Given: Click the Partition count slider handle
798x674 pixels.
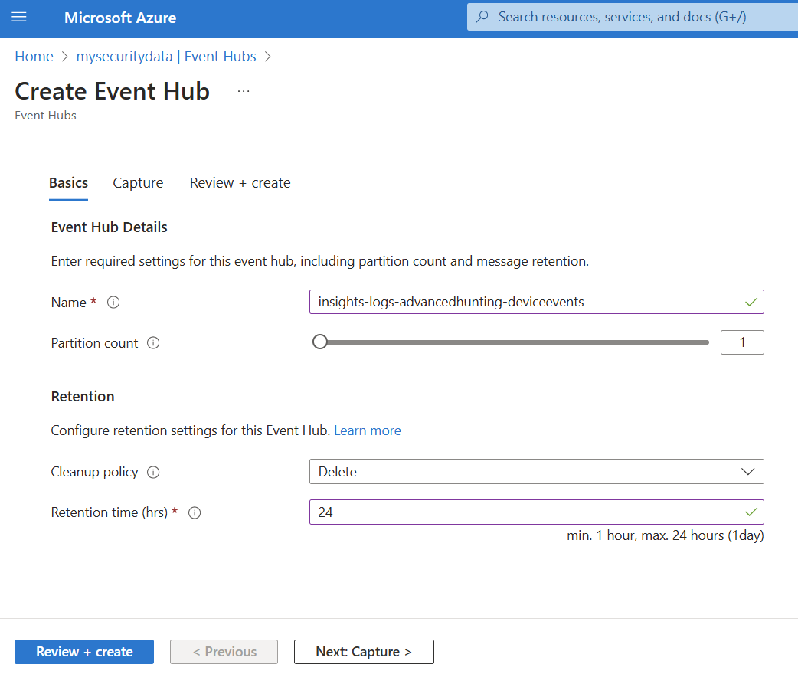Looking at the screenshot, I should [320, 342].
